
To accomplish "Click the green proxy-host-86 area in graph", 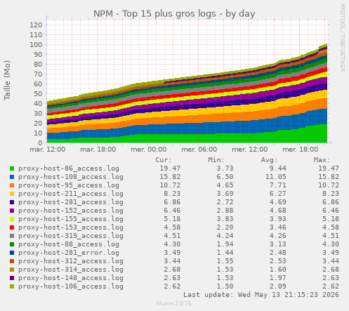I will pos(187,138).
